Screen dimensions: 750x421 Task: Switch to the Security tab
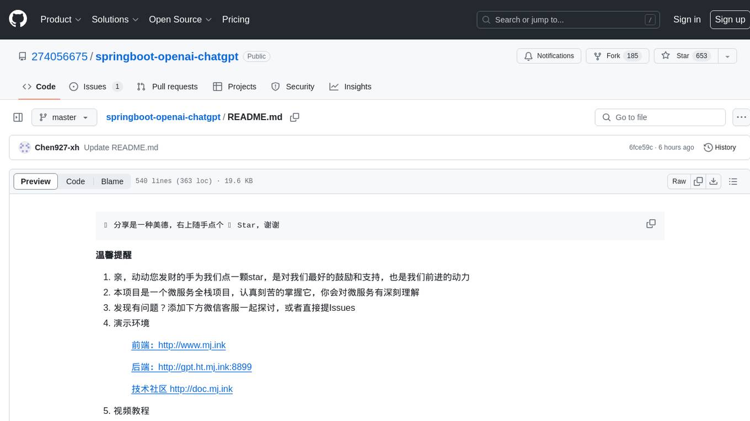[x=293, y=87]
